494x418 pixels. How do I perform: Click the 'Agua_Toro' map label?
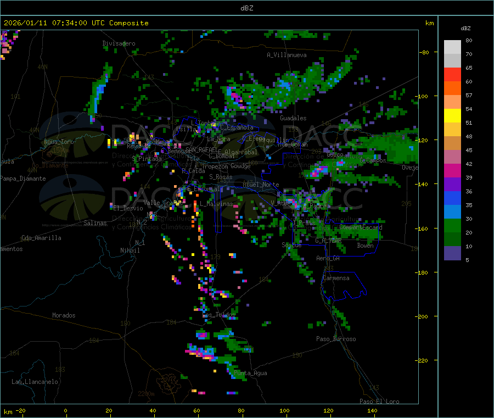coord(59,142)
